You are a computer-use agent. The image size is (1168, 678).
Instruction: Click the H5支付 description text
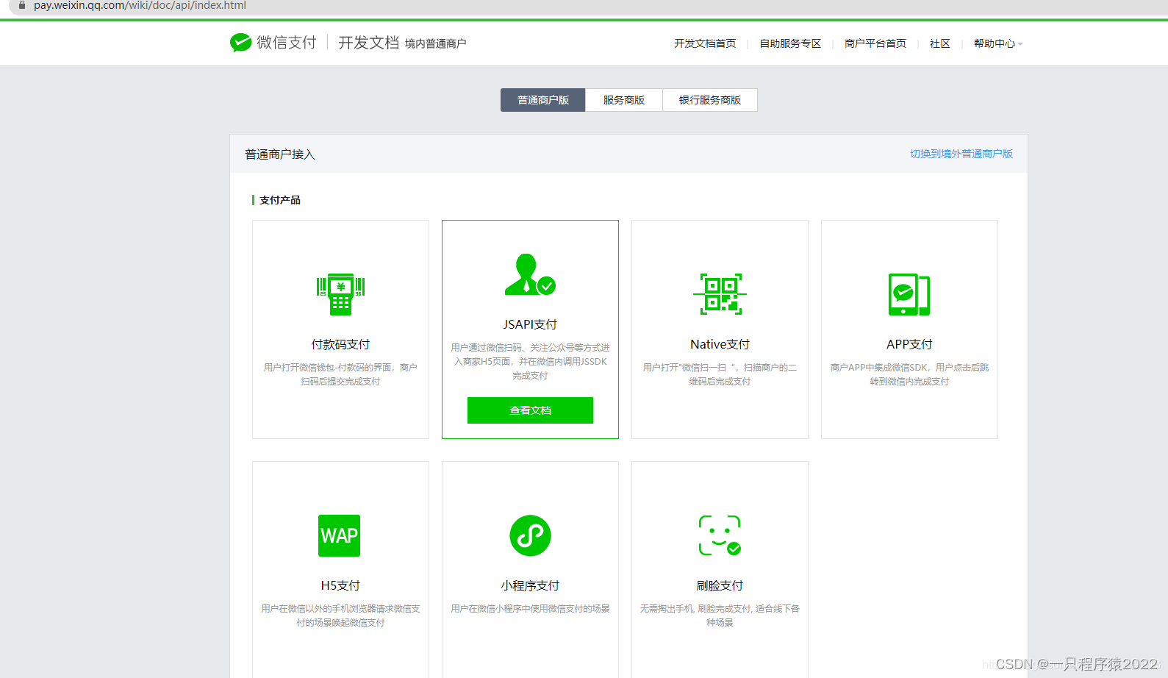click(x=340, y=615)
